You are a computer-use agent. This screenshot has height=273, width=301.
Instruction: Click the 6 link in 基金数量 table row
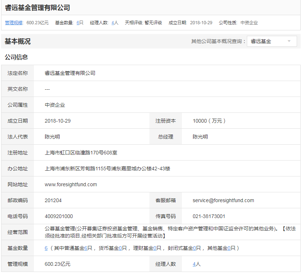(46, 248)
